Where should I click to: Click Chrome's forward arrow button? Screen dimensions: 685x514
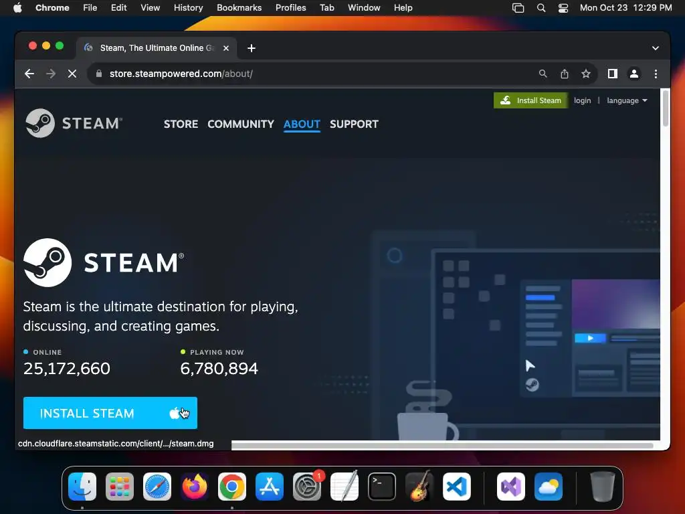[51, 74]
